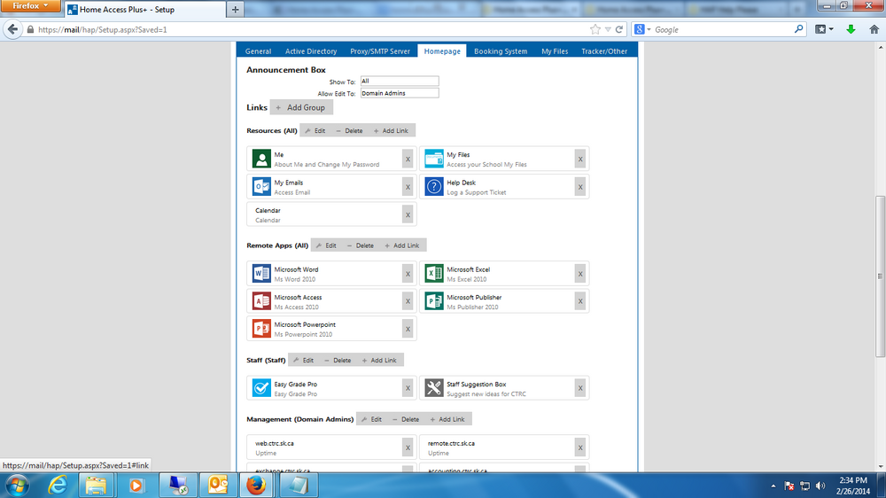Image resolution: width=886 pixels, height=498 pixels.
Task: Expand the URL history dropdown arrow
Action: click(608, 29)
